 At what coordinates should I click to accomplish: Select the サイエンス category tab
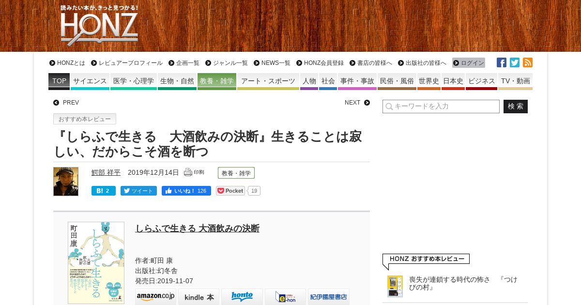(90, 81)
